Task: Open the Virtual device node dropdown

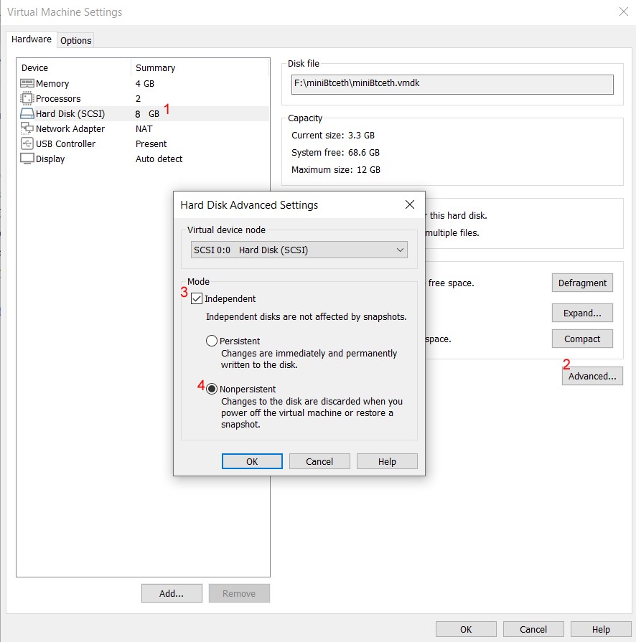Action: coord(299,250)
